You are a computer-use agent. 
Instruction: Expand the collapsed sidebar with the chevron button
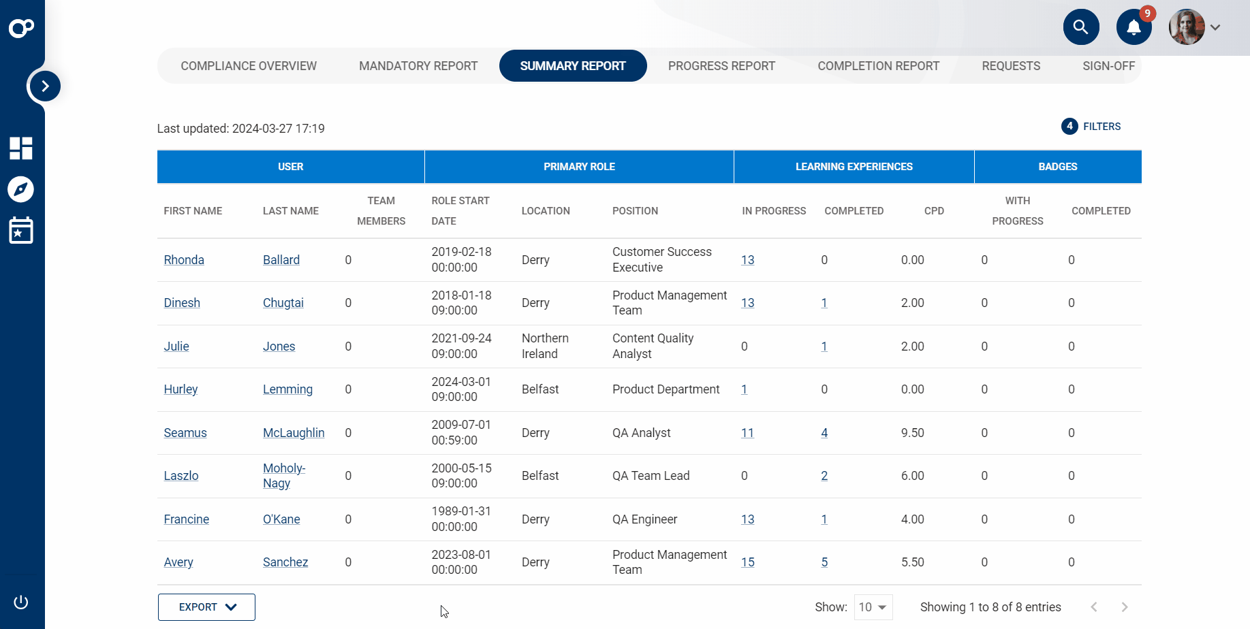coord(44,86)
